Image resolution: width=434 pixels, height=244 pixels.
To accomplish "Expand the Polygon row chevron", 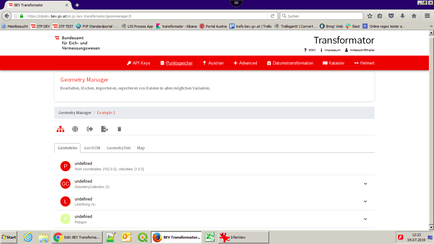I will click(365, 219).
